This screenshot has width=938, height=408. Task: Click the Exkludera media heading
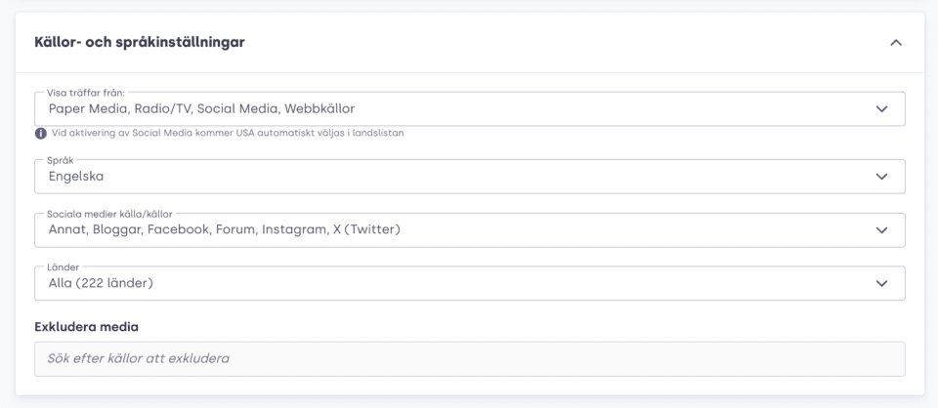click(87, 327)
